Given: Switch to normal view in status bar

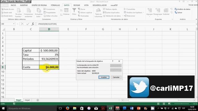Looking at the screenshot, I should point(158,104).
